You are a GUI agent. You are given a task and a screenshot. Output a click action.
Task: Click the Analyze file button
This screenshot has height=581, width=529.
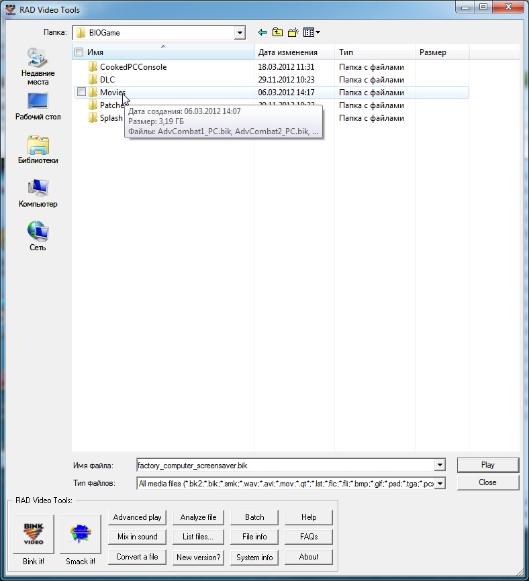click(x=198, y=517)
